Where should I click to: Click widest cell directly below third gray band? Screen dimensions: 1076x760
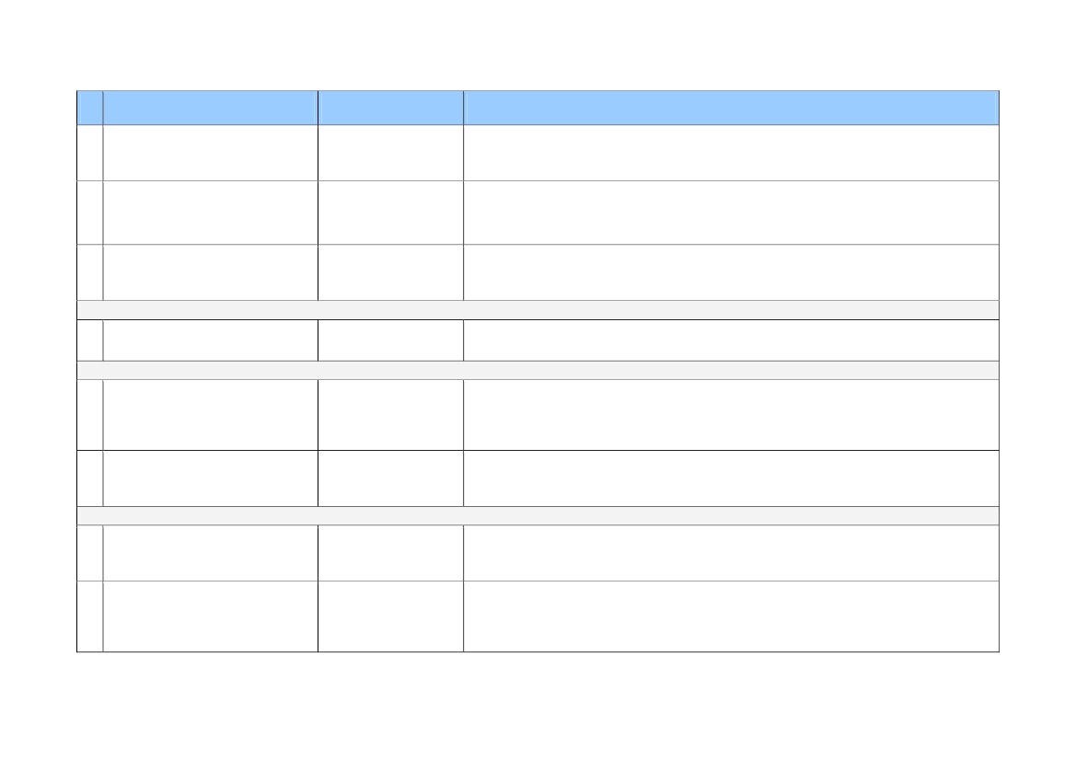click(731, 553)
